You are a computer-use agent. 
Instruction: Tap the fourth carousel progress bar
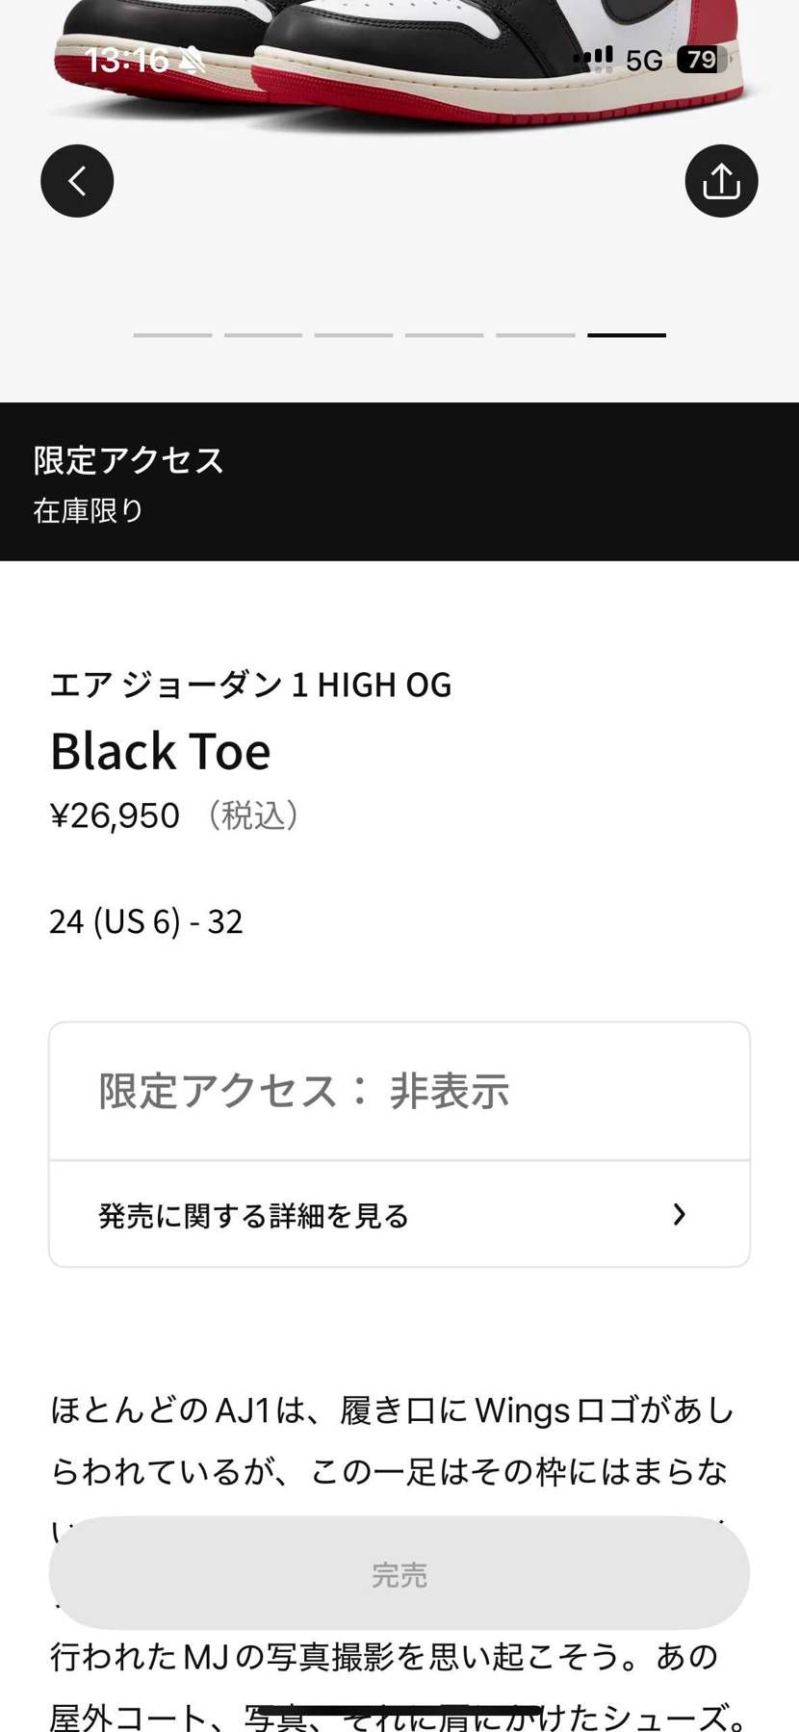[x=445, y=334]
